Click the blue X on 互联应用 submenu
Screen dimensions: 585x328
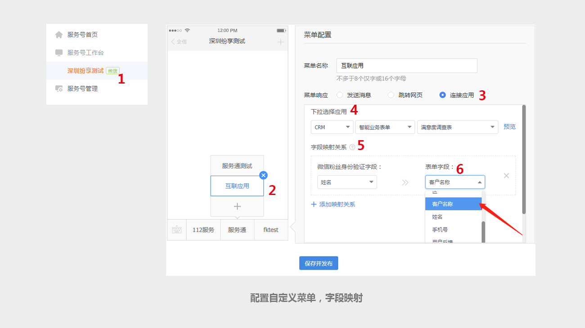click(x=264, y=175)
